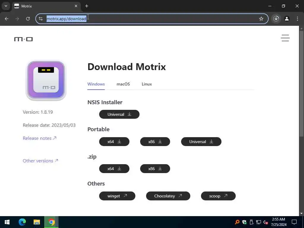Open Windows Security tray icon

(244, 222)
